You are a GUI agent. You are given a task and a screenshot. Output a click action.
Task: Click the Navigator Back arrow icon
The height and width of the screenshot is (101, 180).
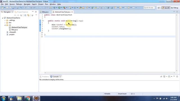[x=15, y=15]
